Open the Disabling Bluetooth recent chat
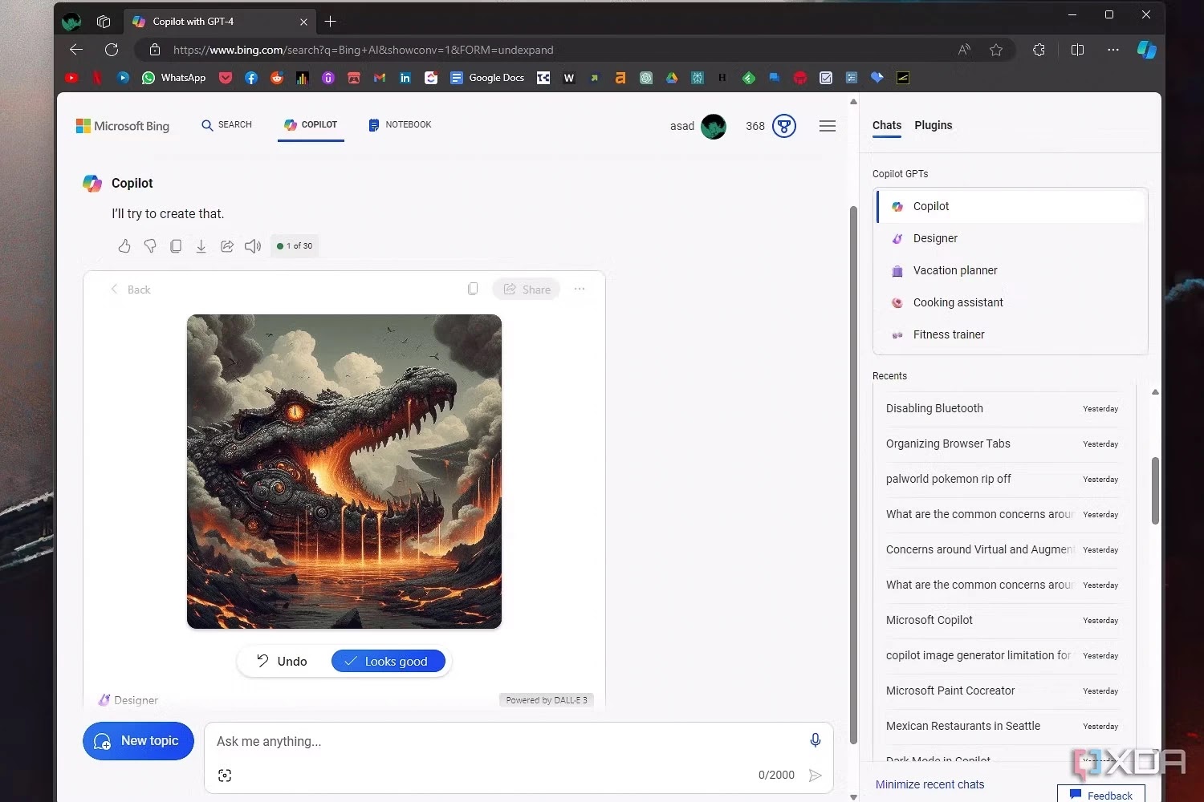 pos(1002,408)
